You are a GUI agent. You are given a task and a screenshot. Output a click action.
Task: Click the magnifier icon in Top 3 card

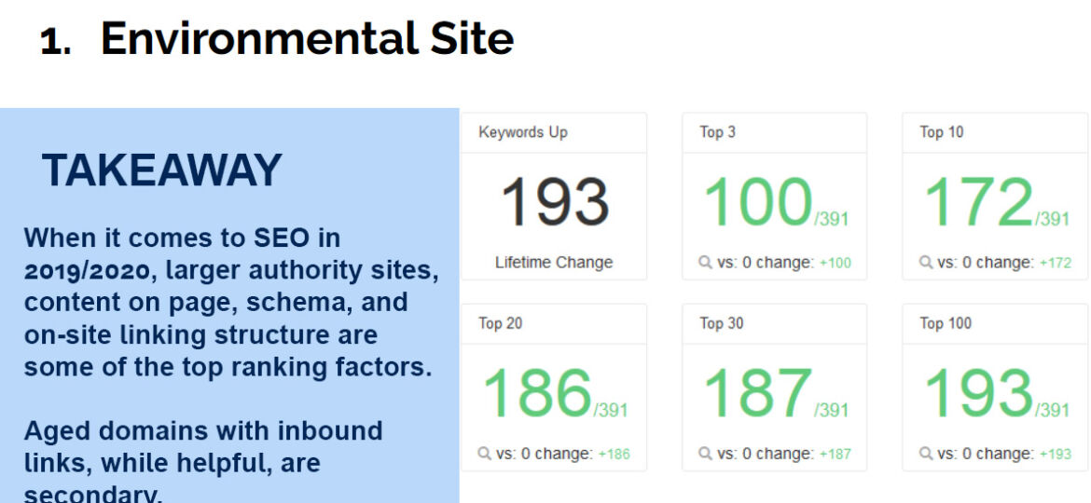coord(706,263)
